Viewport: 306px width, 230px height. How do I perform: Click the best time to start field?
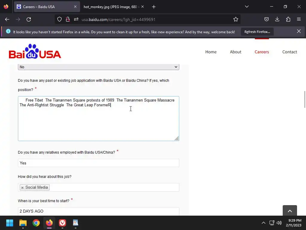click(99, 211)
